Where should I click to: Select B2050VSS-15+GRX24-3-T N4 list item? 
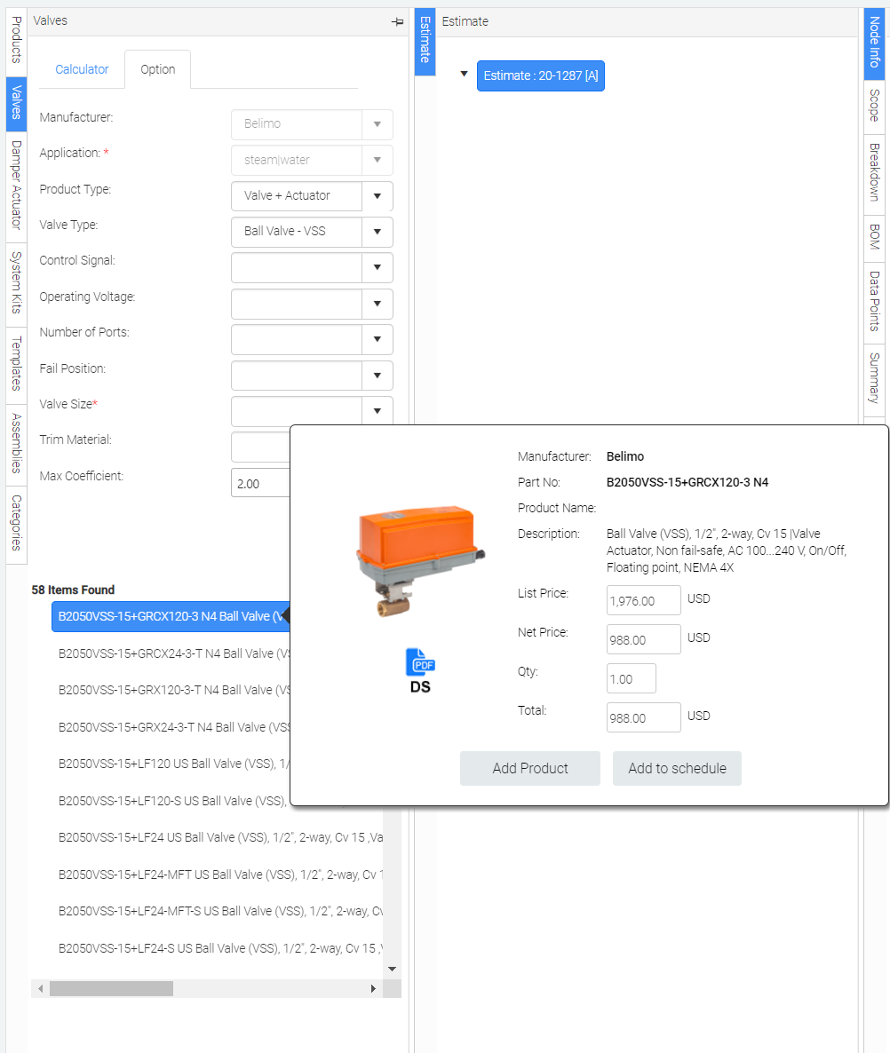pyautogui.click(x=173, y=727)
